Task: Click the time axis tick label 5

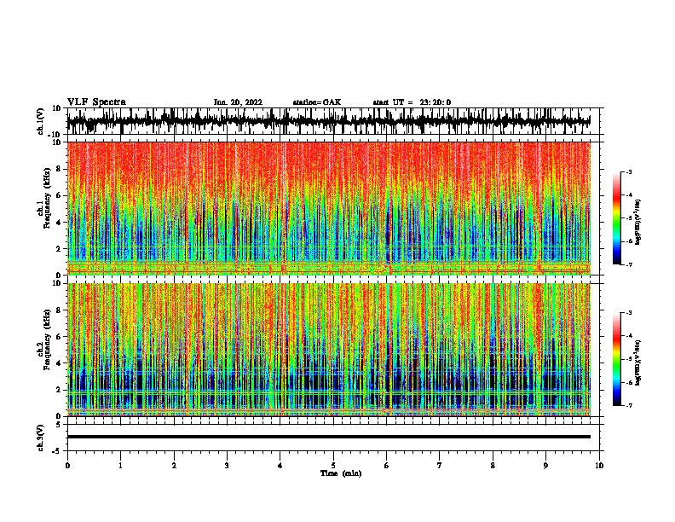Action: point(333,465)
